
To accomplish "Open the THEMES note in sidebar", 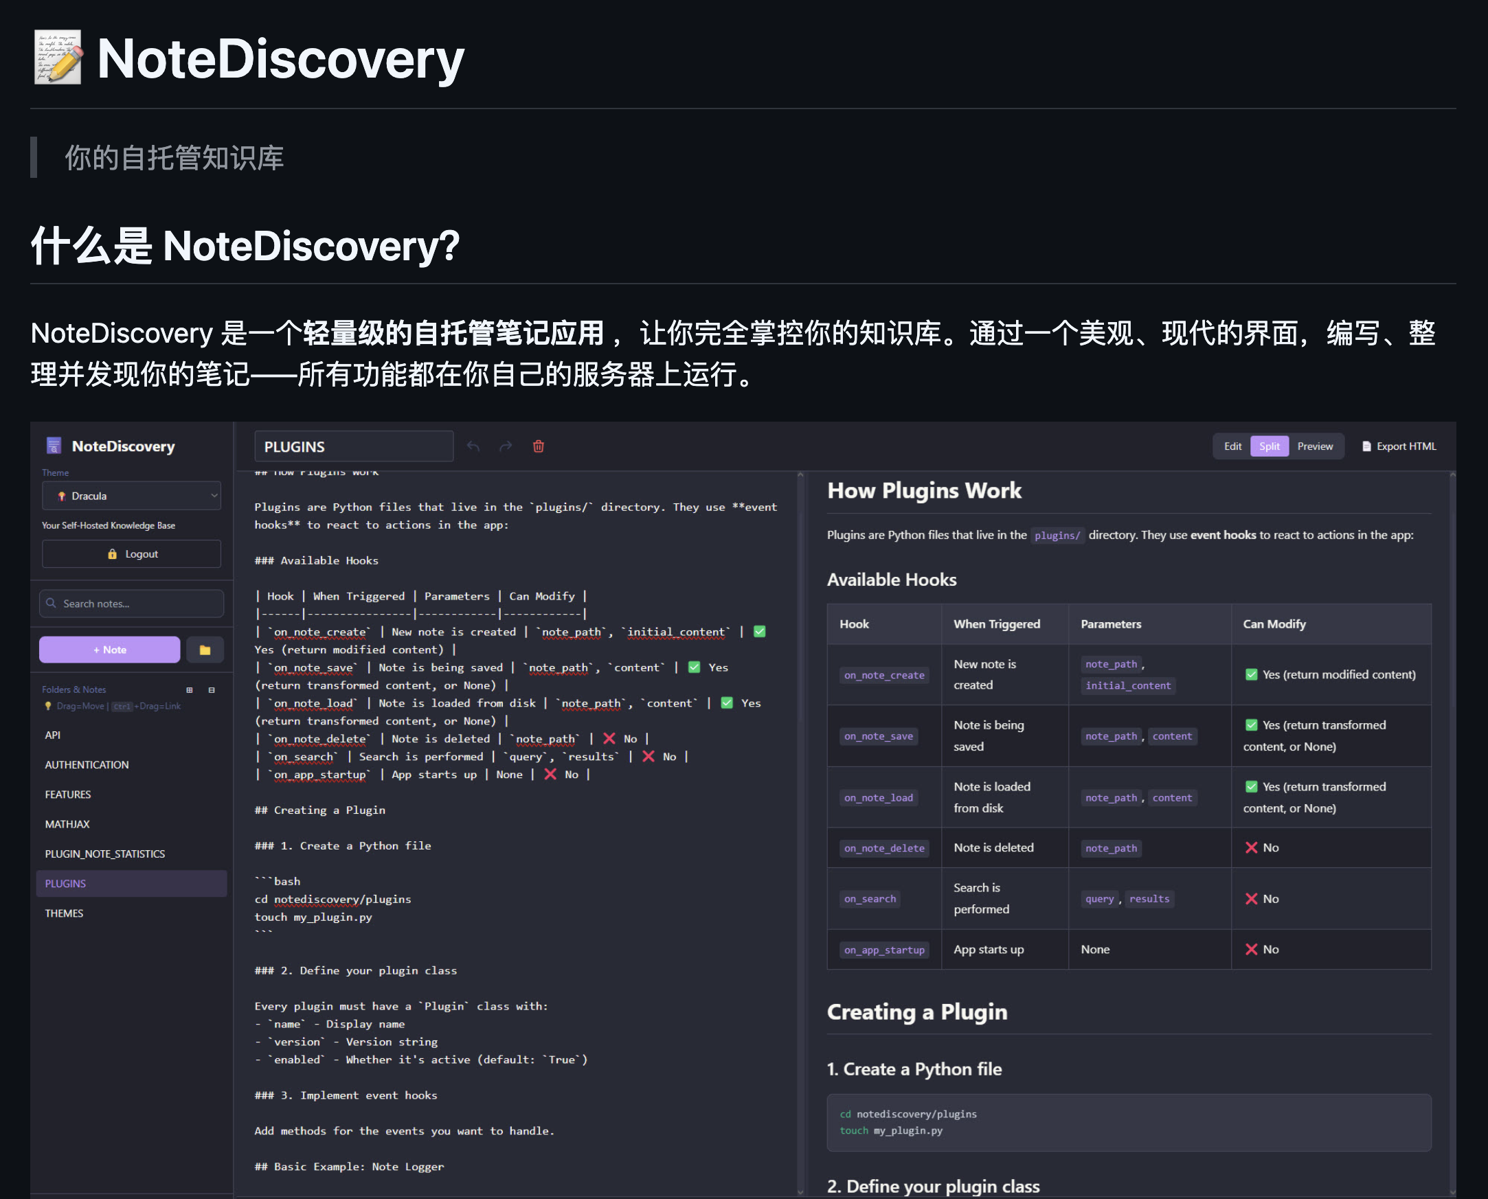I will point(65,913).
